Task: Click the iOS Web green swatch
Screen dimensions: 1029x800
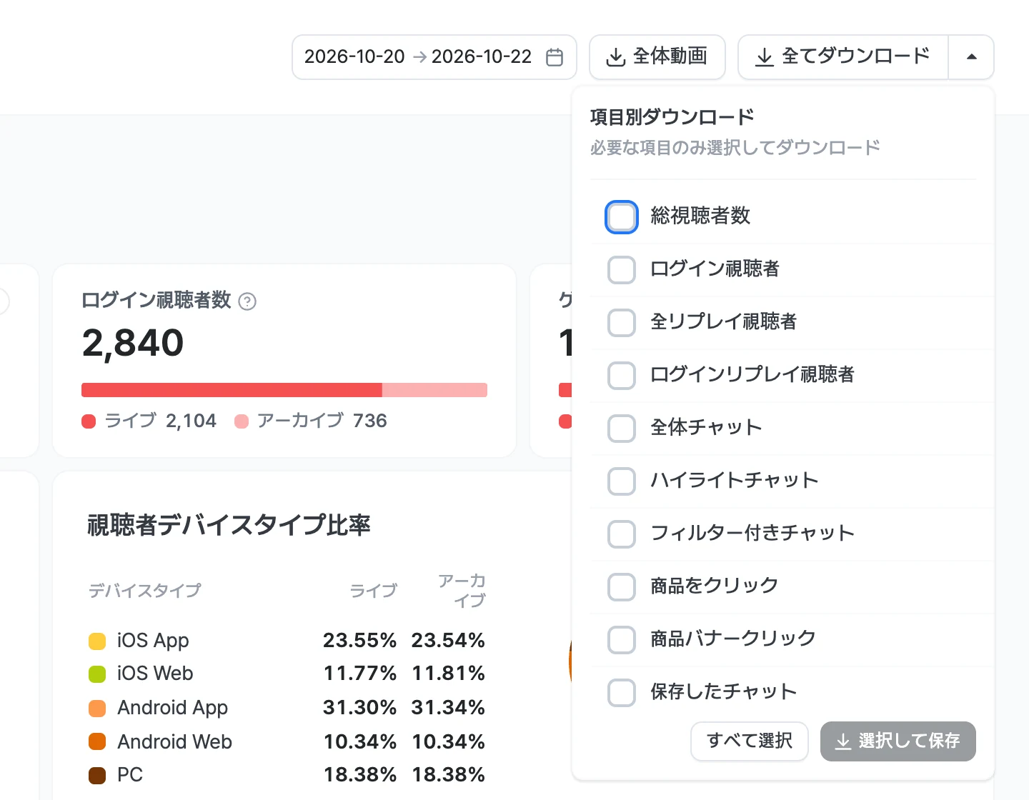Action: (x=97, y=674)
